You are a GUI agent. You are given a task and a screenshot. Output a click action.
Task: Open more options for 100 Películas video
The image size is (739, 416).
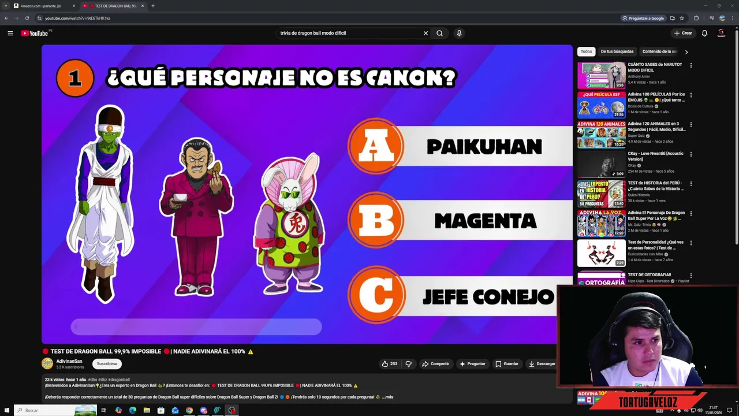click(691, 95)
